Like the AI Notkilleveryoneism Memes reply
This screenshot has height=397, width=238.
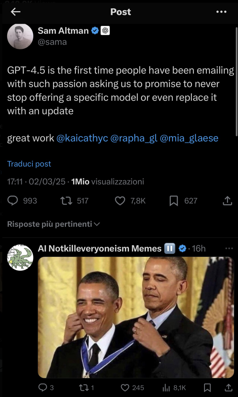click(125, 388)
